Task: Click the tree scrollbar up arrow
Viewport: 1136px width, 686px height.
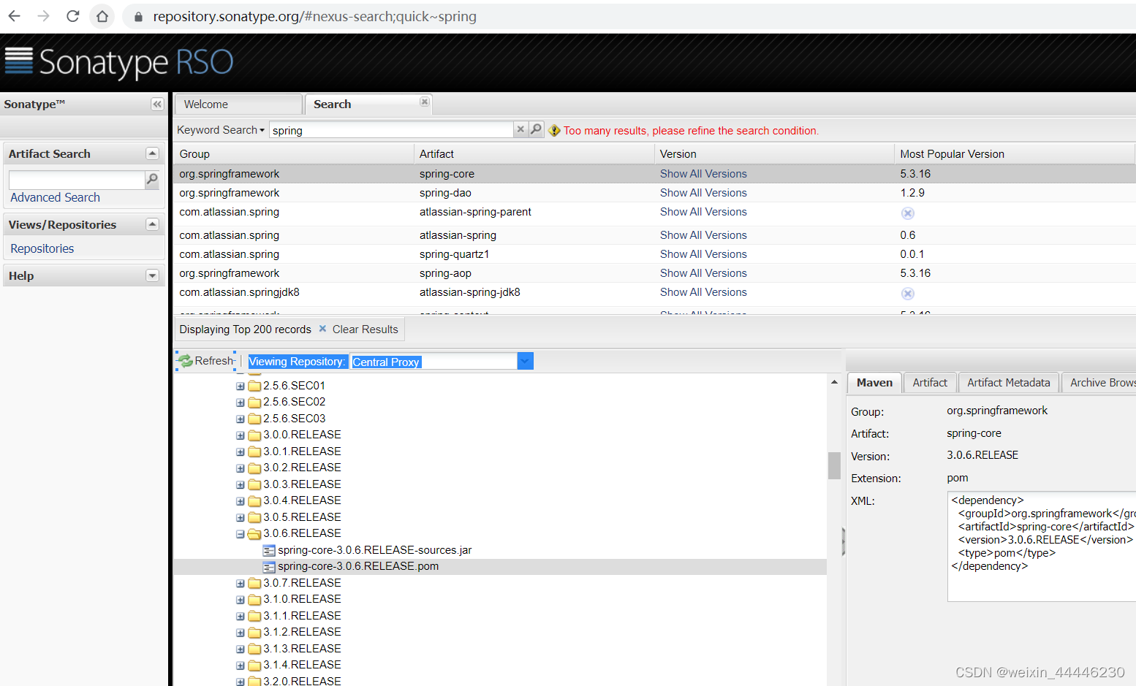Action: point(834,382)
